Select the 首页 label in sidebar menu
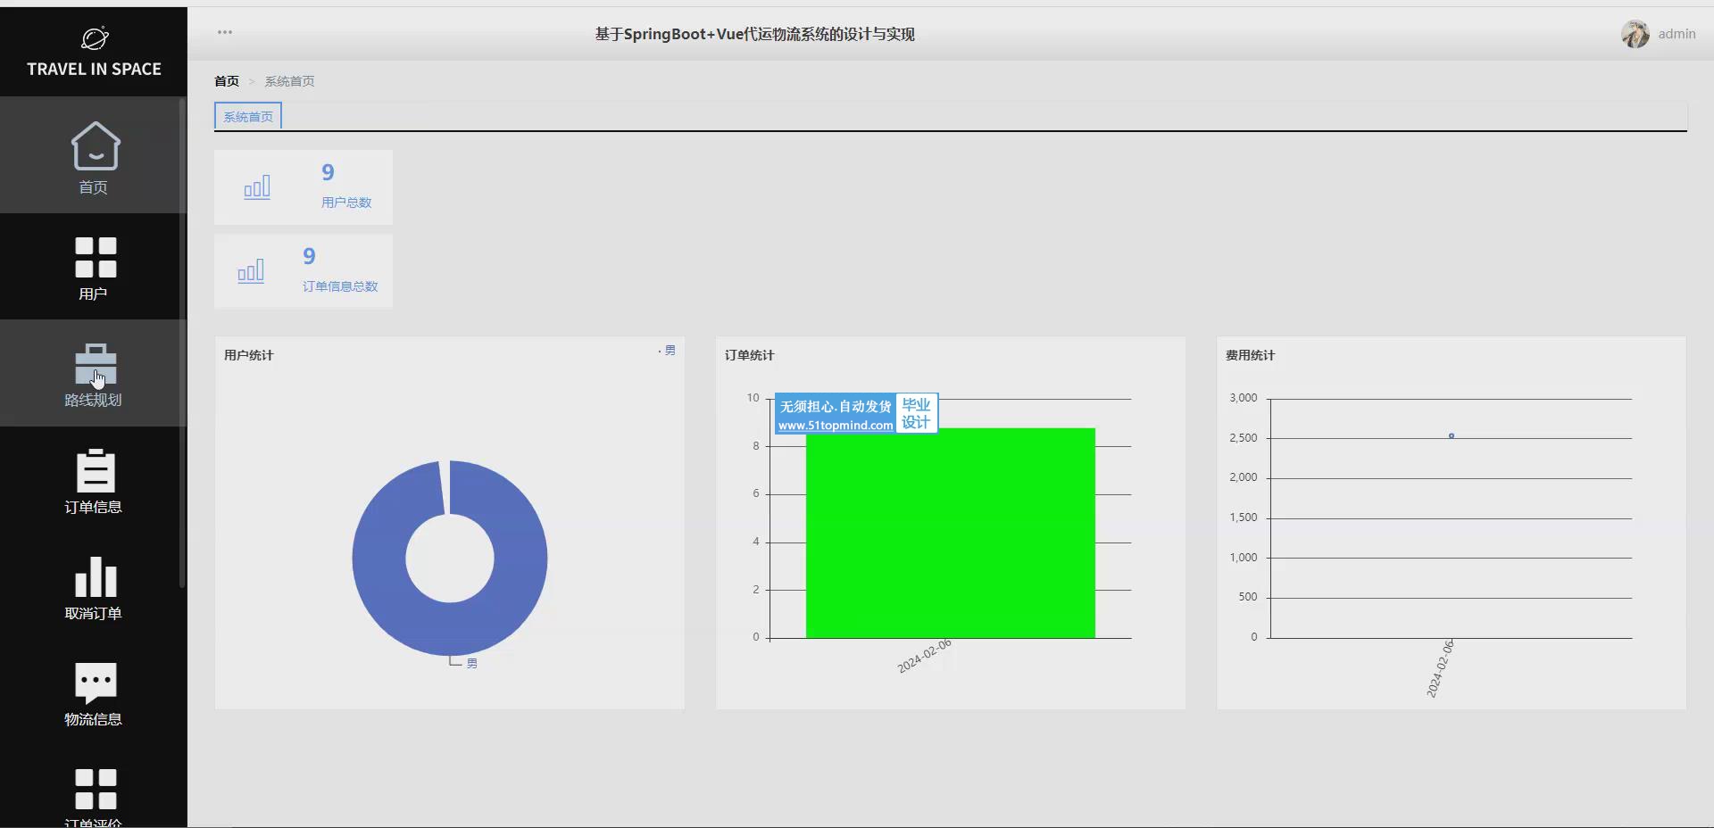 coord(93,187)
